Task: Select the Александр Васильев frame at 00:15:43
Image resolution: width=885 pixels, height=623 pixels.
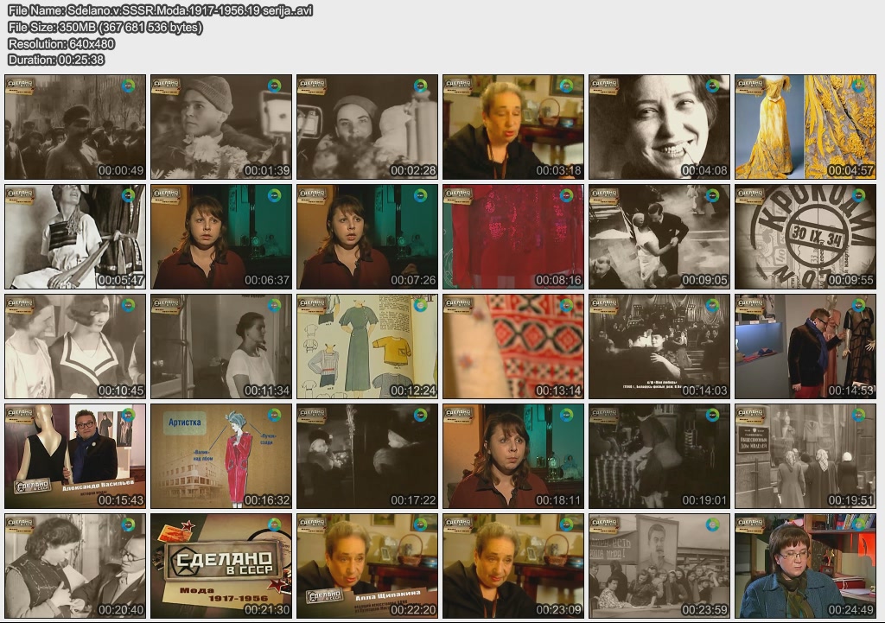Action: click(x=75, y=456)
